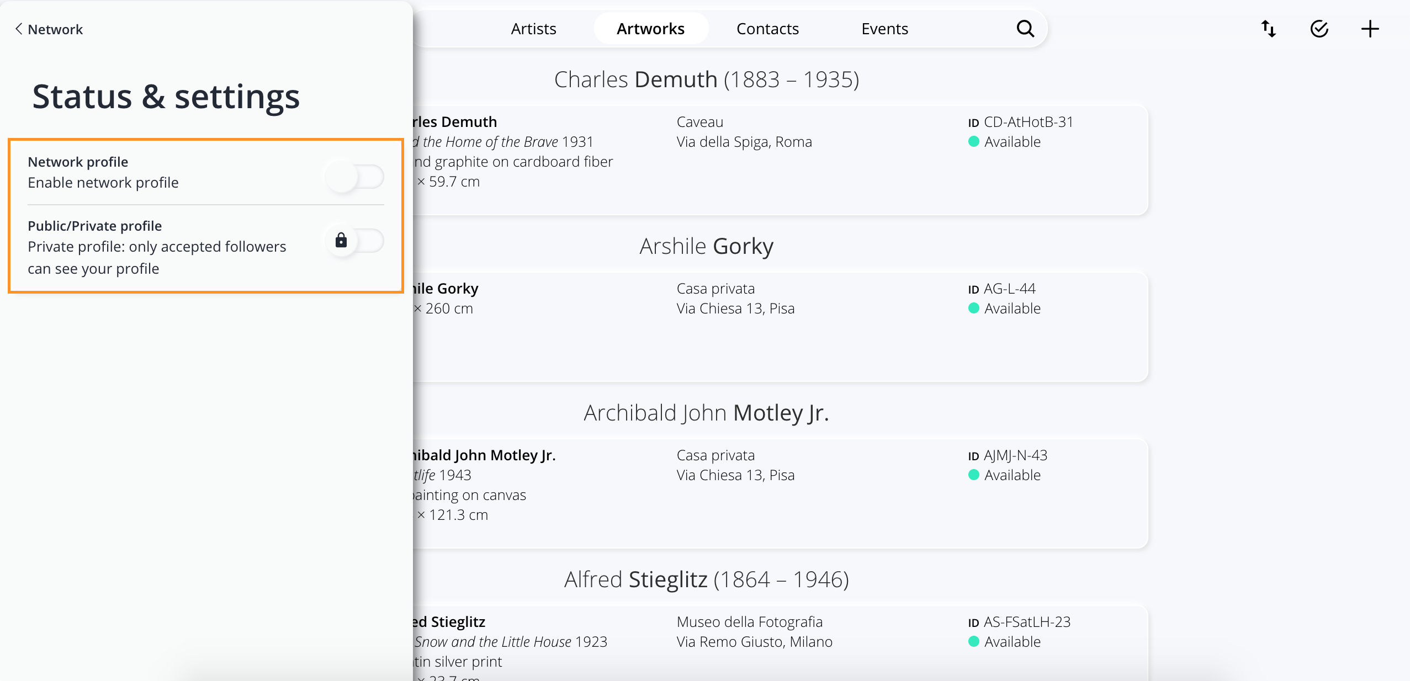Image resolution: width=1410 pixels, height=681 pixels.
Task: Switch to the Events tab
Action: [884, 29]
